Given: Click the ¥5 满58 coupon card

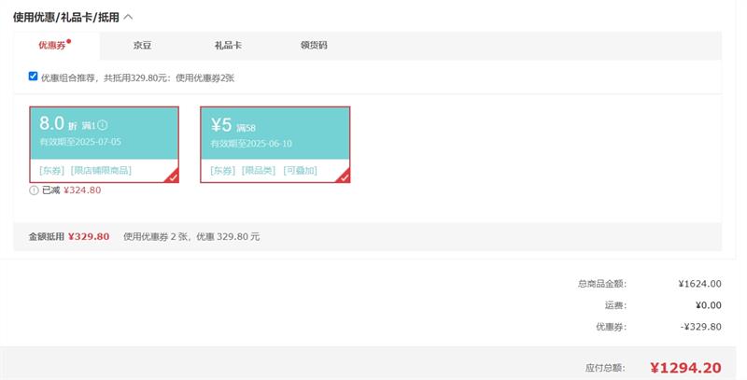Looking at the screenshot, I should pos(275,135).
